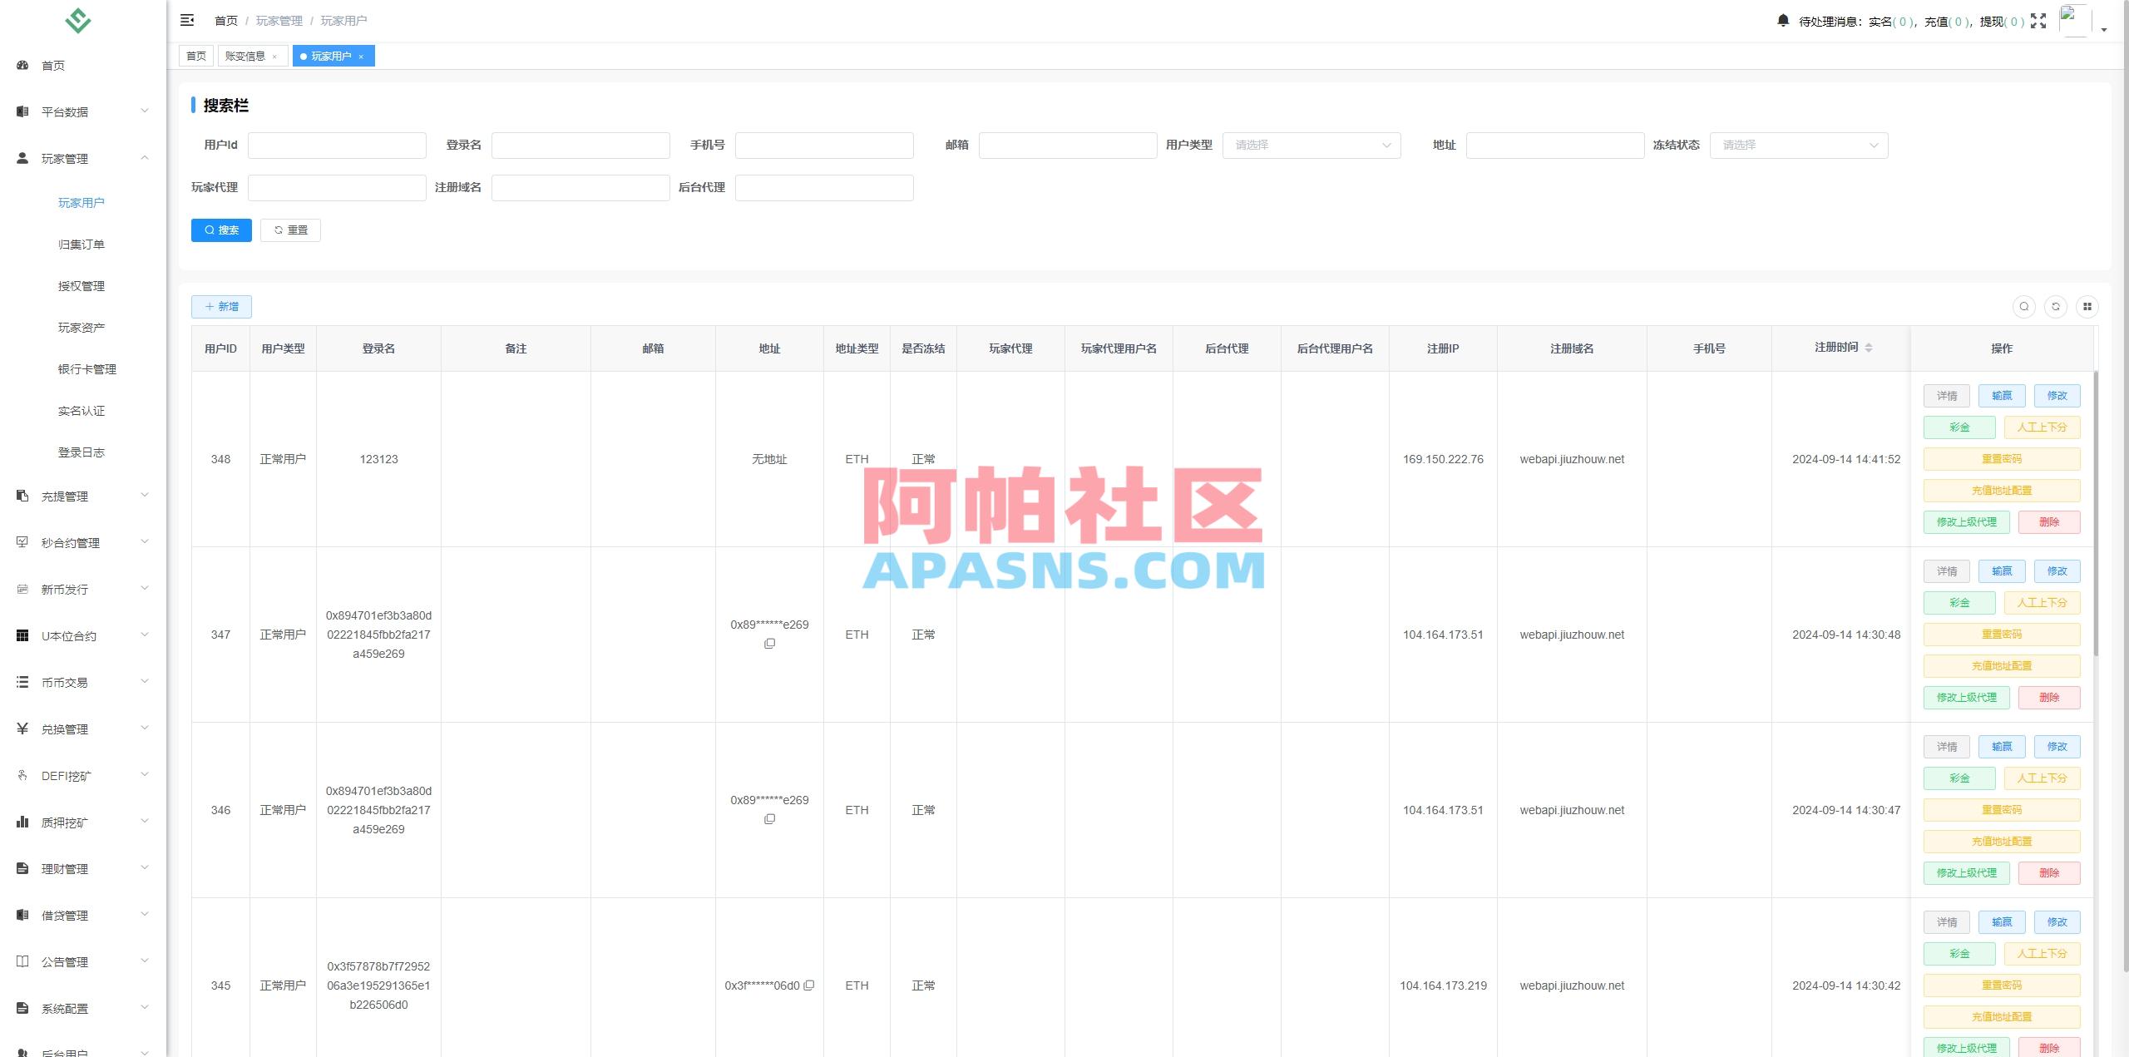Enter fullscreen via the expand icon
This screenshot has height=1057, width=2129.
pyautogui.click(x=2038, y=20)
